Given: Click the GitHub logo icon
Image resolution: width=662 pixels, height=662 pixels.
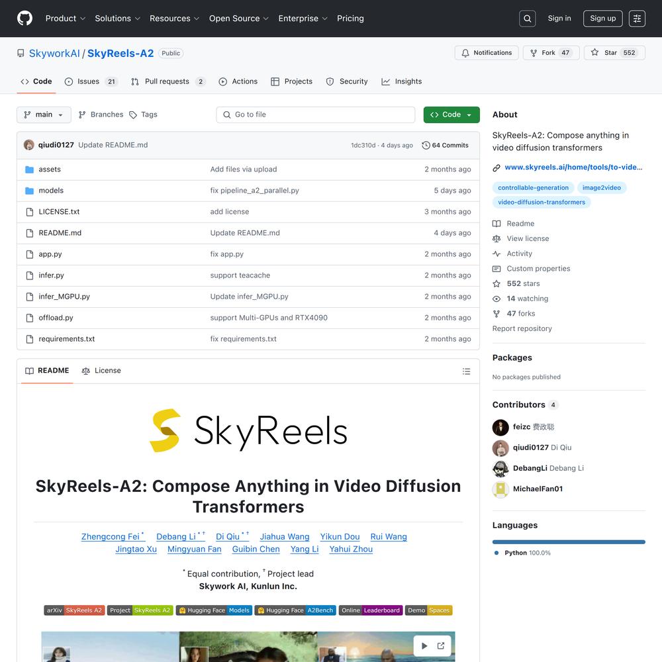Looking at the screenshot, I should (25, 18).
